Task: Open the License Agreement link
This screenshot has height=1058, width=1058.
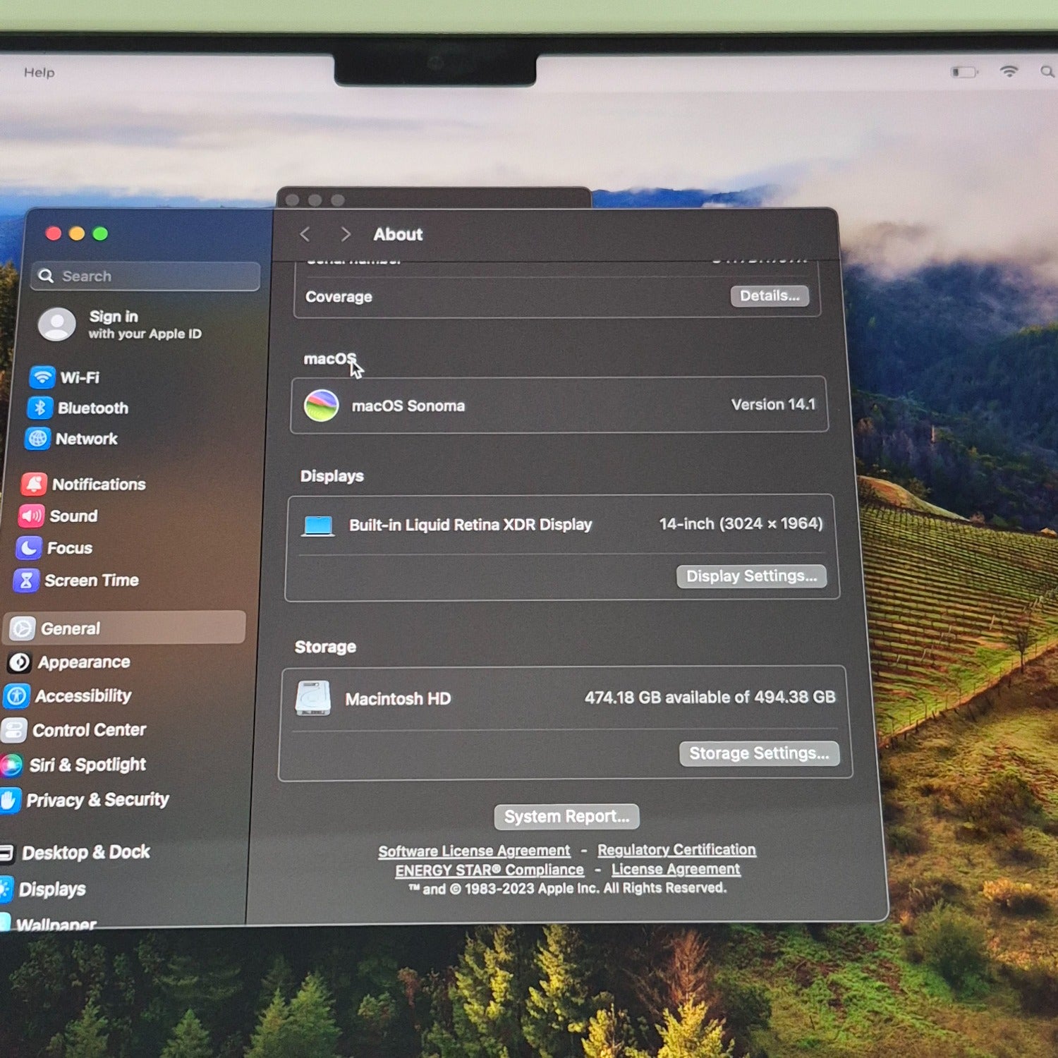Action: 676,869
